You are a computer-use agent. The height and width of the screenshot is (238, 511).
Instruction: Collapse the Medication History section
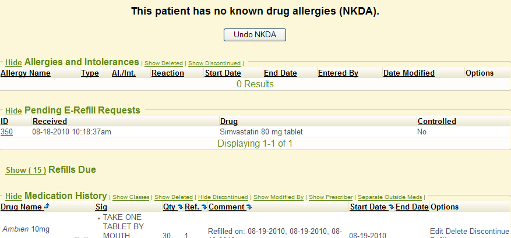pyautogui.click(x=13, y=197)
